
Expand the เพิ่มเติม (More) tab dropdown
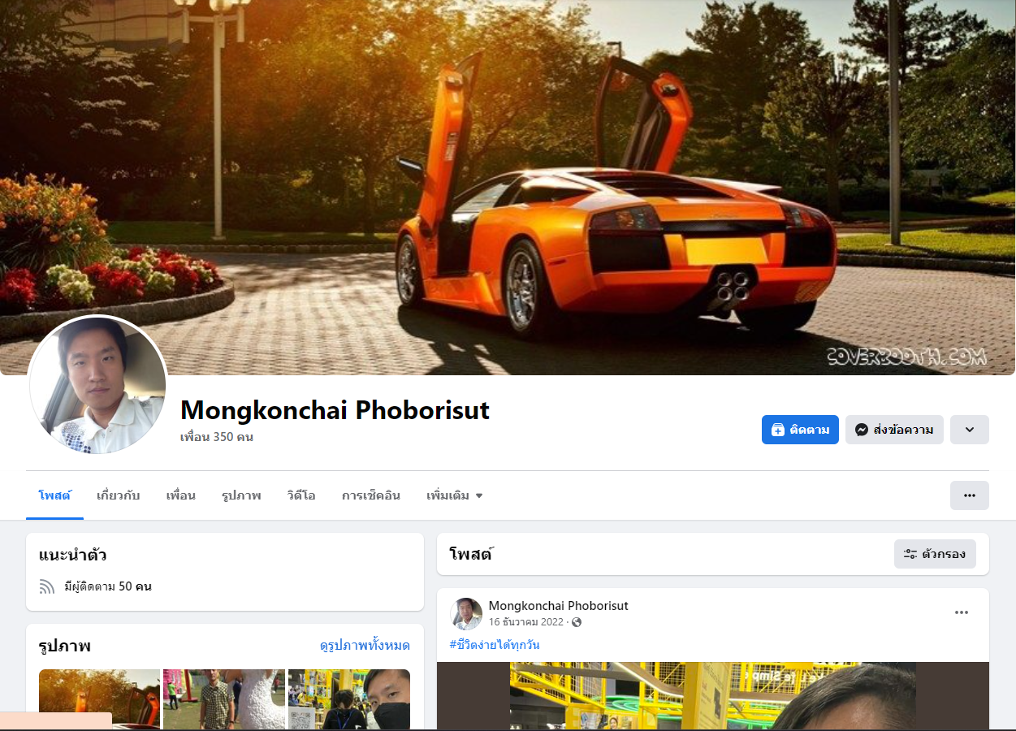click(x=455, y=495)
